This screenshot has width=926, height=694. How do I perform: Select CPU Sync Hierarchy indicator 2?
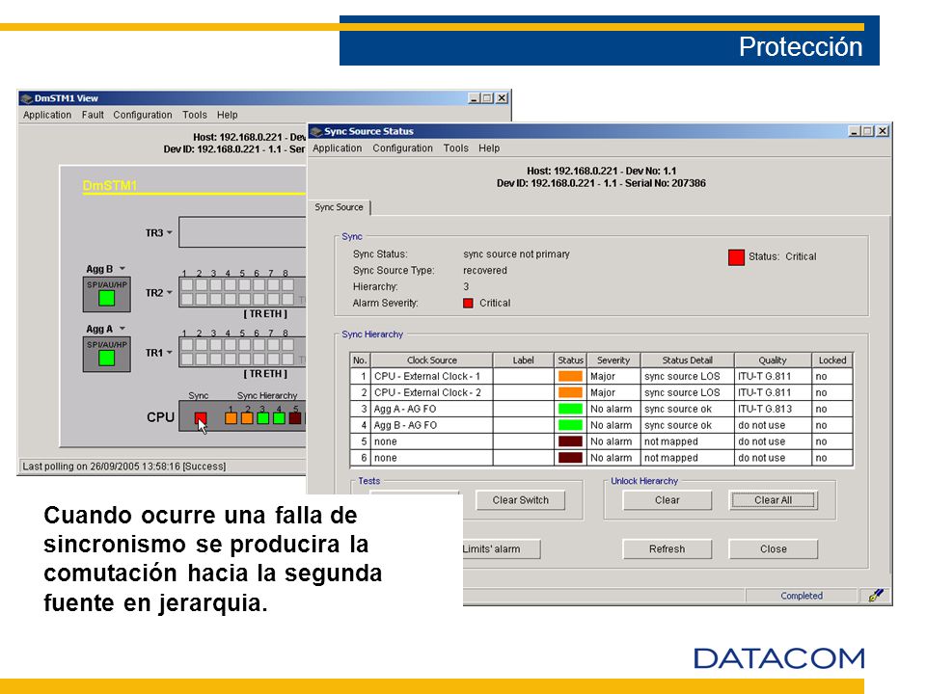point(247,418)
